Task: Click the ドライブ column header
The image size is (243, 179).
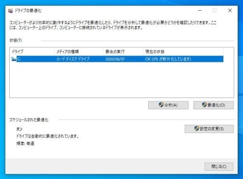Action: point(32,52)
